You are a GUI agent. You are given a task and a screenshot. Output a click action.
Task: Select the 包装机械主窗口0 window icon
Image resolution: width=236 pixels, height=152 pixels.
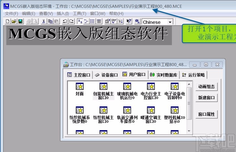coord(103,91)
